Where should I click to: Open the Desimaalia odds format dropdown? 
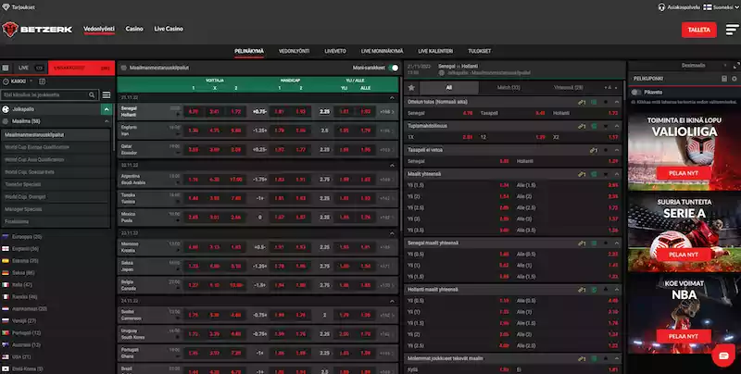click(704, 66)
